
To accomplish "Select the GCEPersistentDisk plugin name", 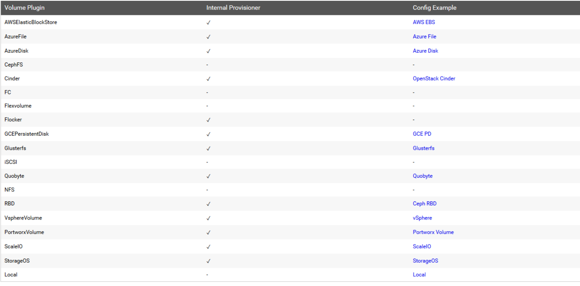I will 27,134.
